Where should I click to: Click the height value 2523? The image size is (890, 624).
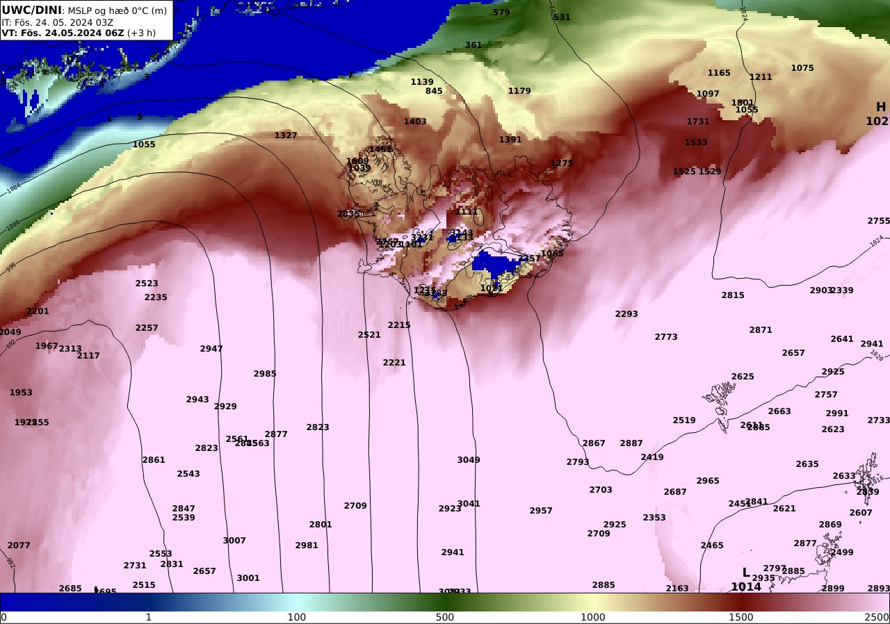(x=147, y=284)
